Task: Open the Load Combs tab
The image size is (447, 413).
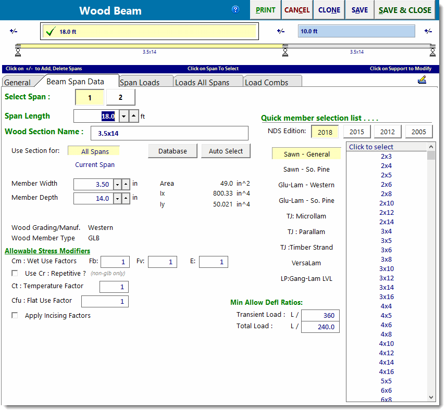Action: [x=266, y=82]
